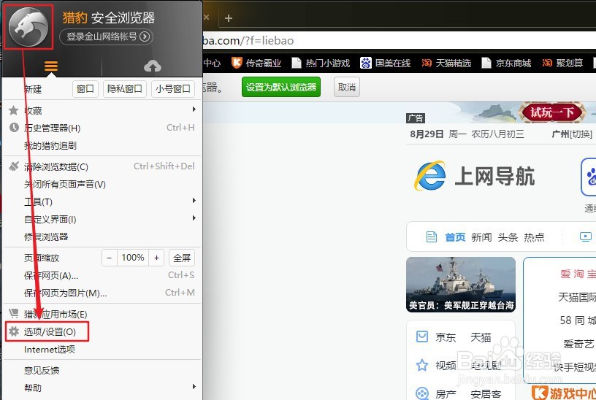Image resolution: width=596 pixels, height=400 pixels.
Task: Select 保存网页为图片(M)... menu item
Action: point(102,293)
